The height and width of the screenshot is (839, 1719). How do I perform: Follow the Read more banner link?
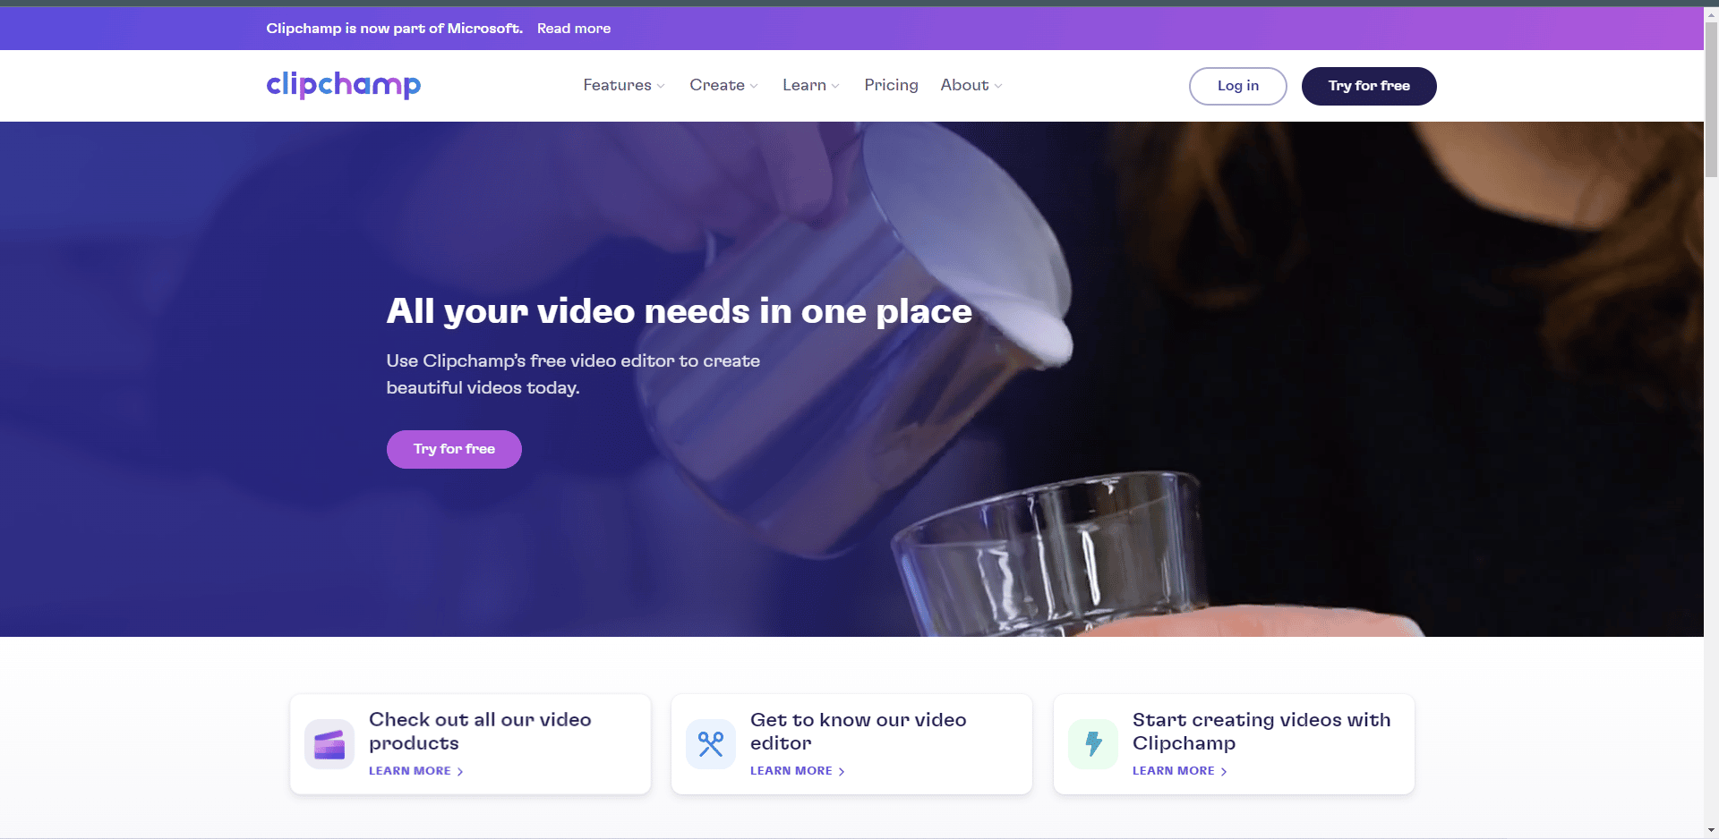point(574,29)
